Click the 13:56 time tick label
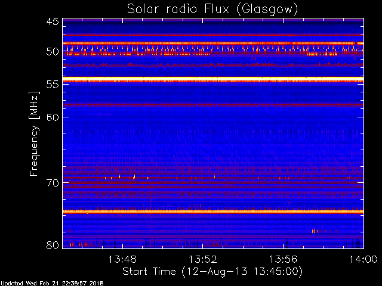 coord(283,259)
